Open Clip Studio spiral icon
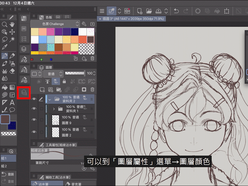This screenshot has width=248, height=186. (127, 11)
